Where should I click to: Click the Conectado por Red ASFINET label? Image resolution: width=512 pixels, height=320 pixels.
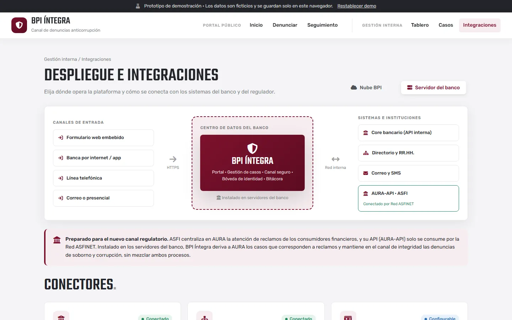click(389, 204)
